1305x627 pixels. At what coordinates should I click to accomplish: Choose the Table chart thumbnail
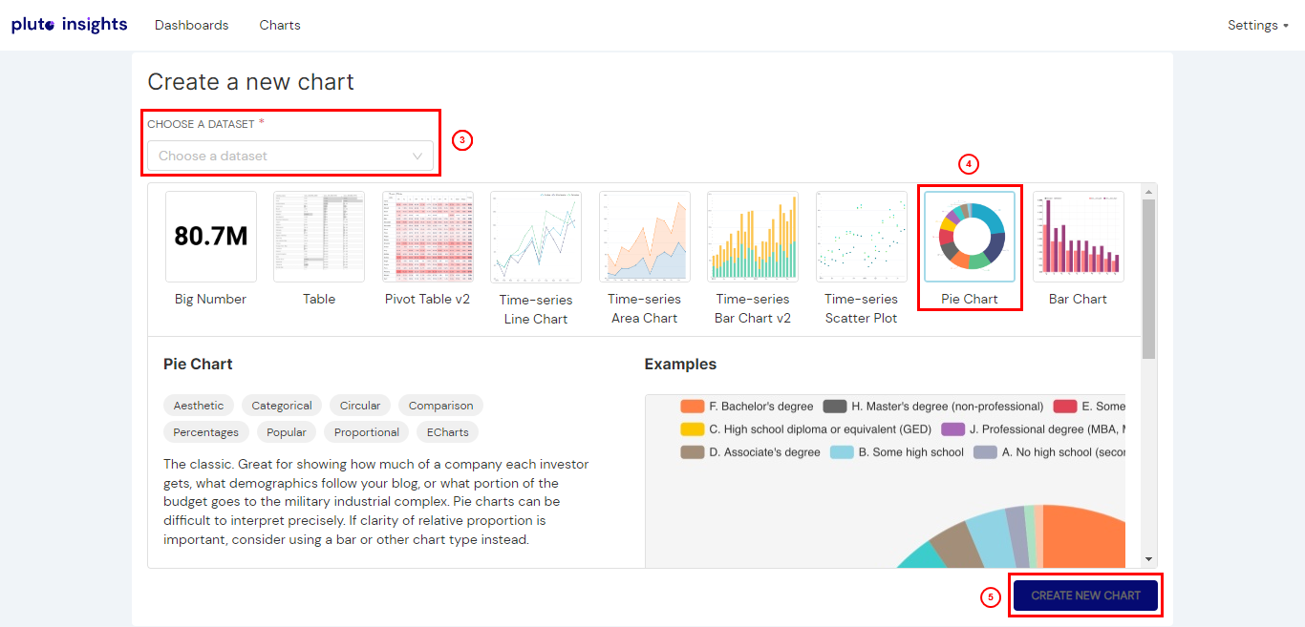(x=319, y=237)
